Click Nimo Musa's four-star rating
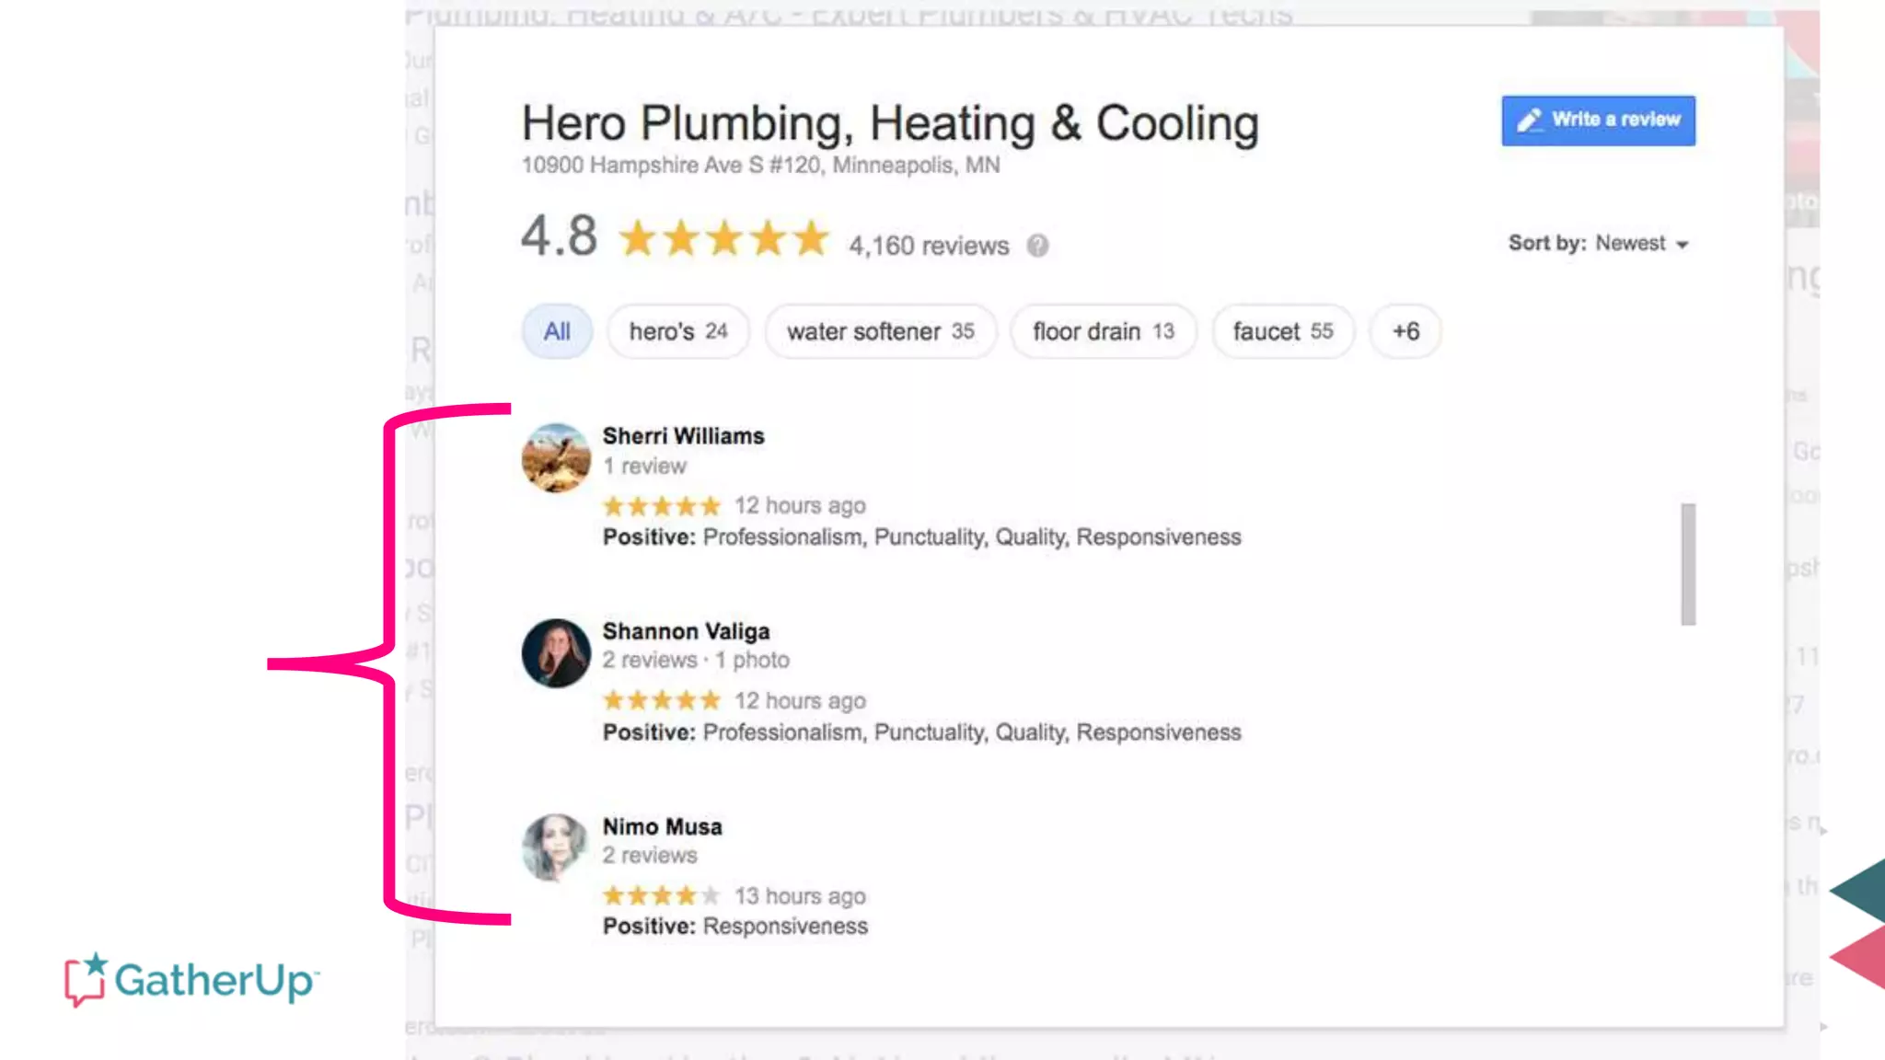 661,895
